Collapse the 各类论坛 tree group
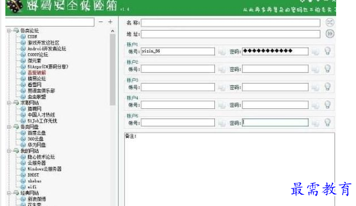The image size is (356, 206). [9, 31]
